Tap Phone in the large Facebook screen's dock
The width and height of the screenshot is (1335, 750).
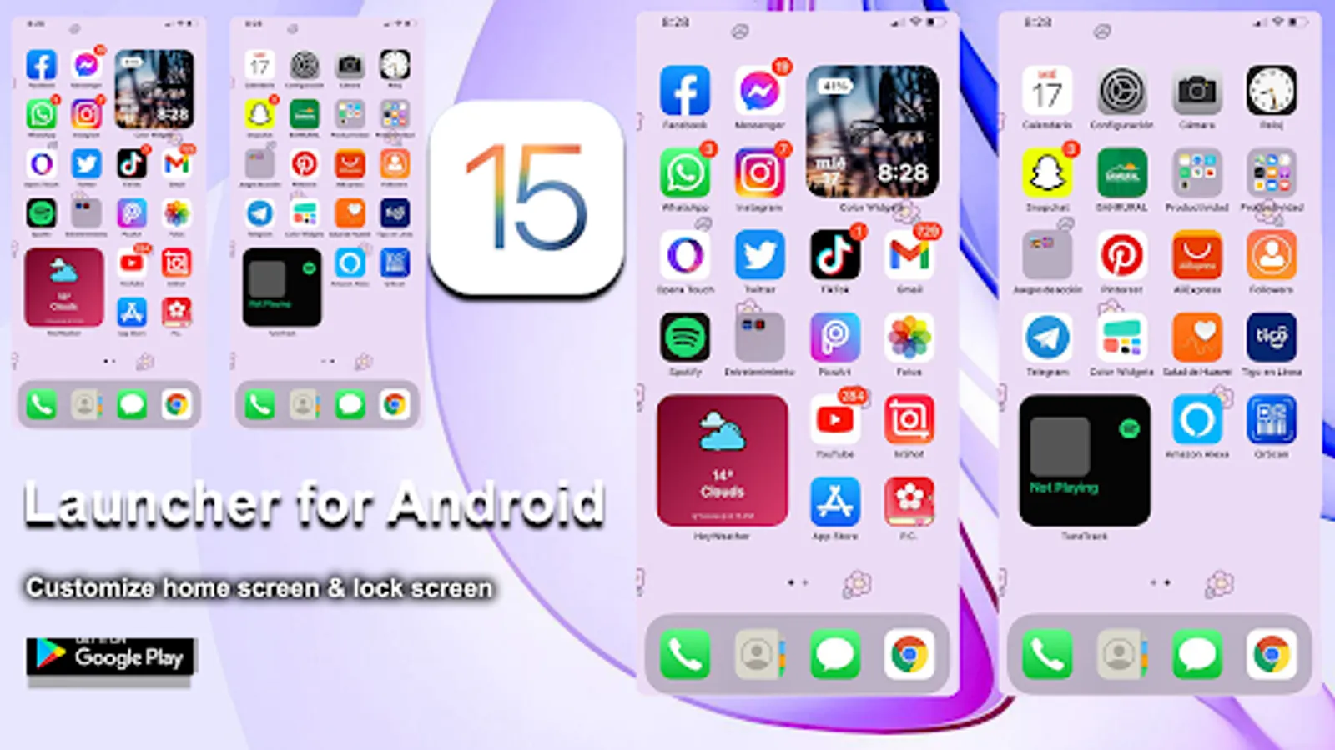[x=685, y=655]
